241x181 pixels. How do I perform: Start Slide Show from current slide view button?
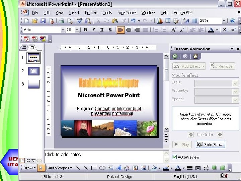click(33, 161)
